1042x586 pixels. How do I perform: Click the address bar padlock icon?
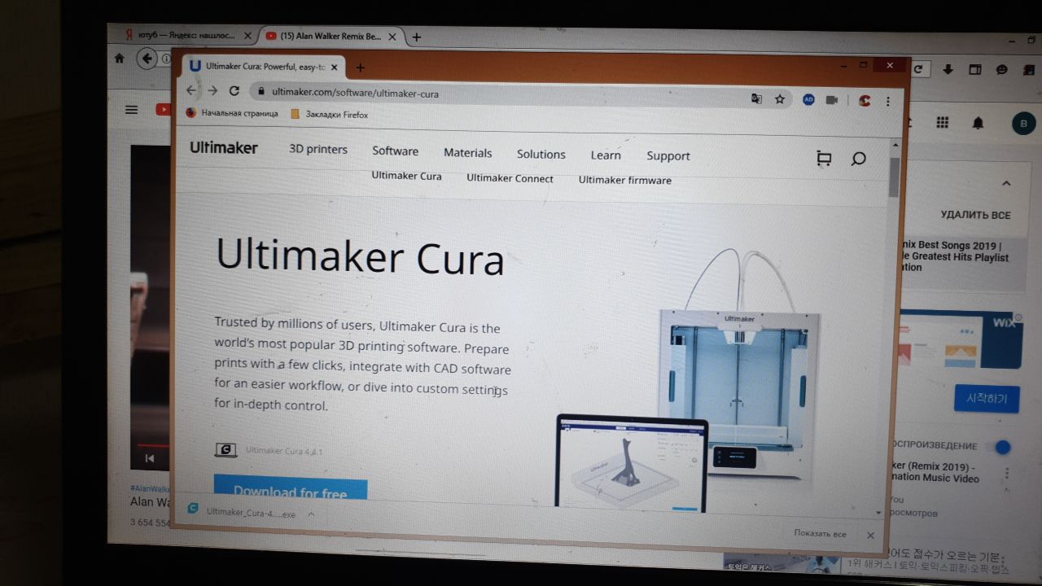260,93
